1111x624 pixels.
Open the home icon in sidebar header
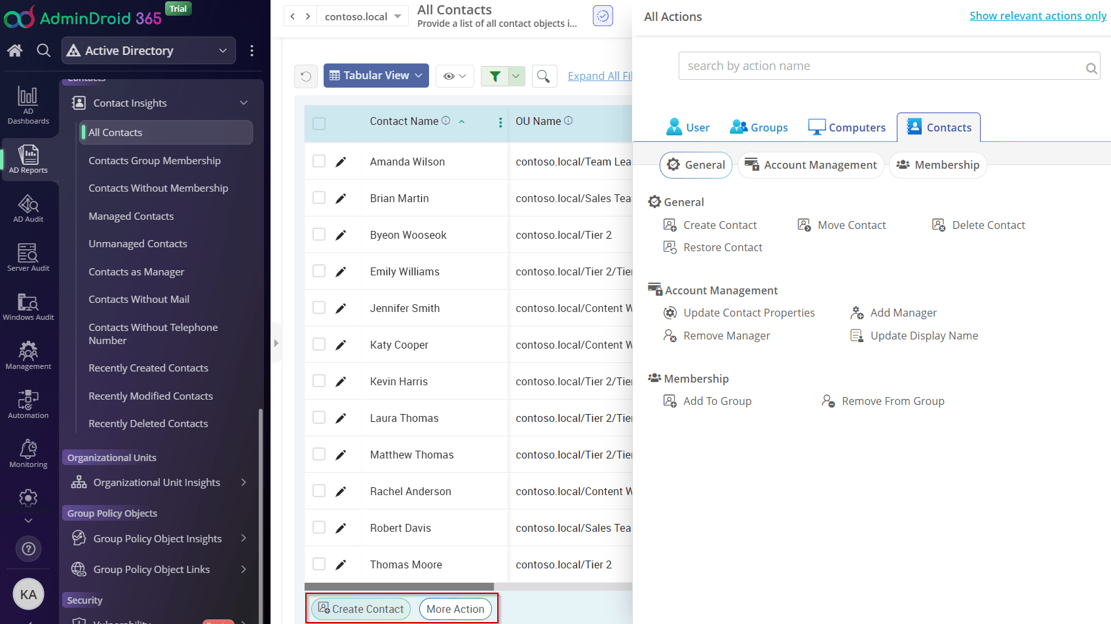point(15,50)
